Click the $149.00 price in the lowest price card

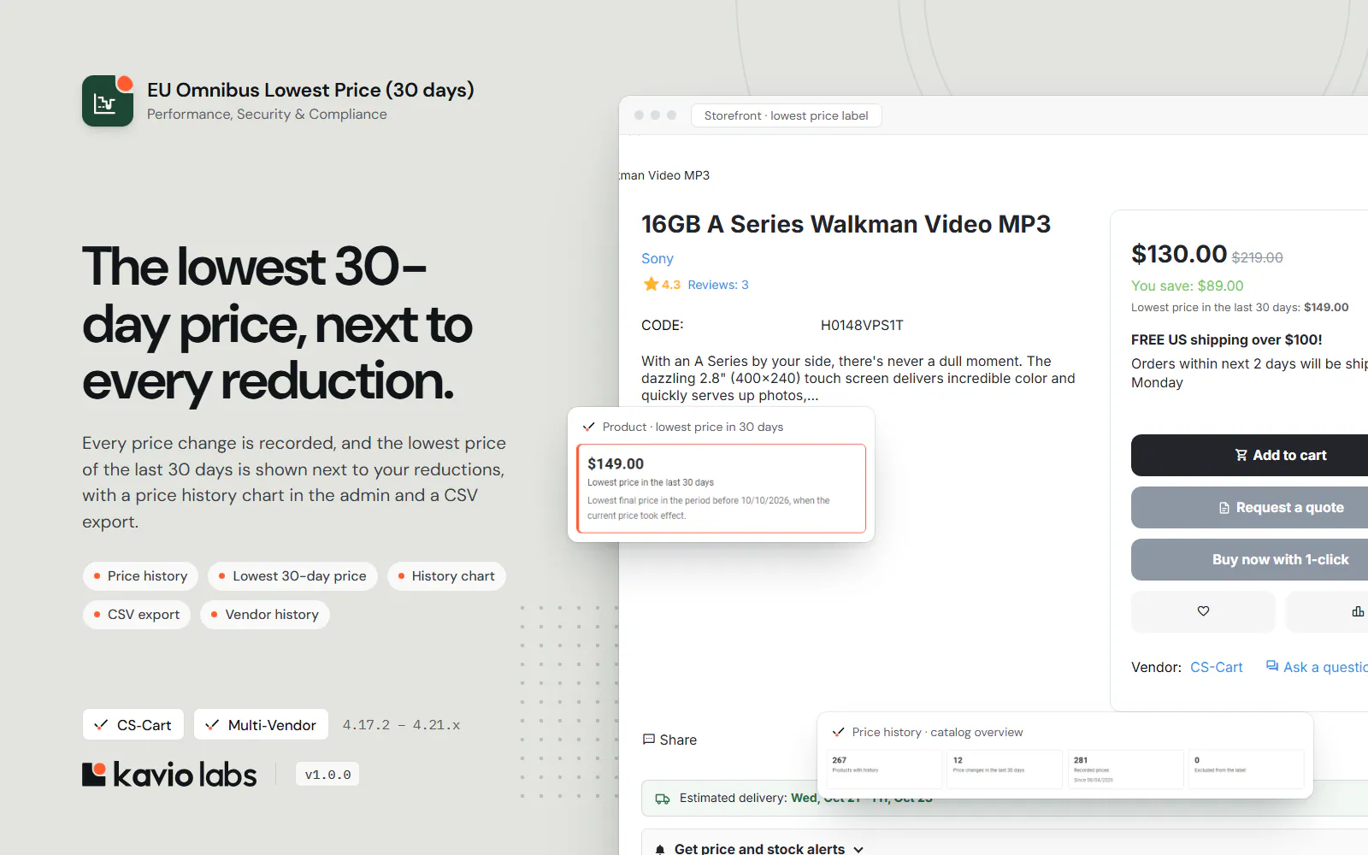click(x=616, y=463)
